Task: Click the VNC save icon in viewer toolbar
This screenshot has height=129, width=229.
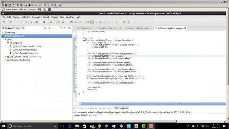Action: pyautogui.click(x=6, y=5)
